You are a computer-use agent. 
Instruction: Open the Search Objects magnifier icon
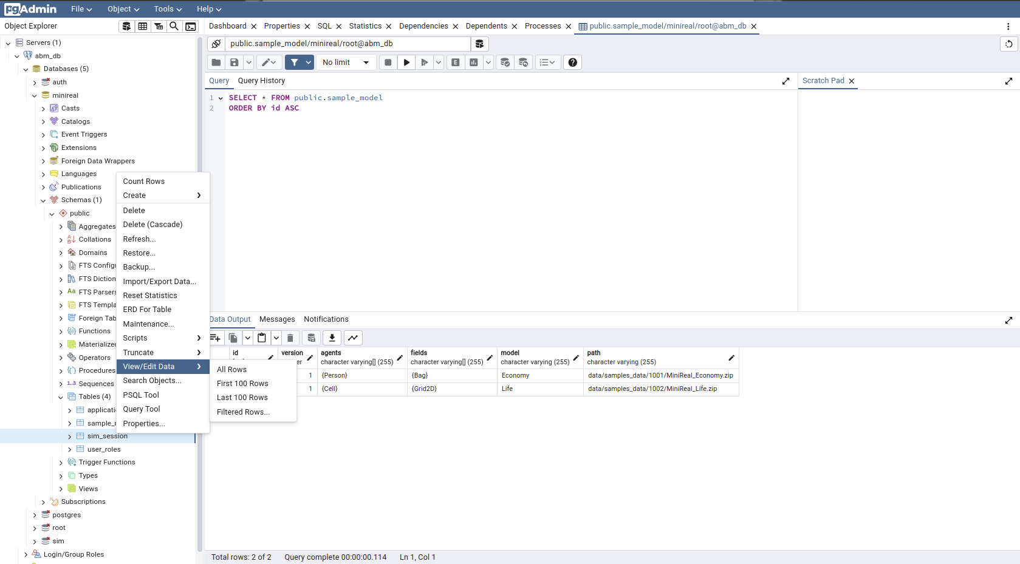pos(174,26)
